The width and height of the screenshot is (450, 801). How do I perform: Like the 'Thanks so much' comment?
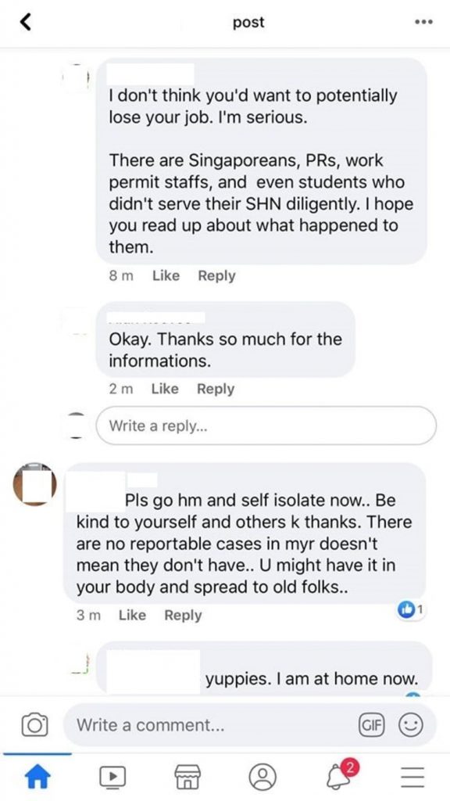pyautogui.click(x=165, y=389)
